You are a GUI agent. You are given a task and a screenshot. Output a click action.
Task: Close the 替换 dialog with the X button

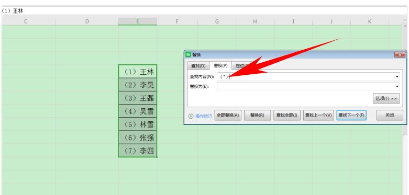coord(400,55)
